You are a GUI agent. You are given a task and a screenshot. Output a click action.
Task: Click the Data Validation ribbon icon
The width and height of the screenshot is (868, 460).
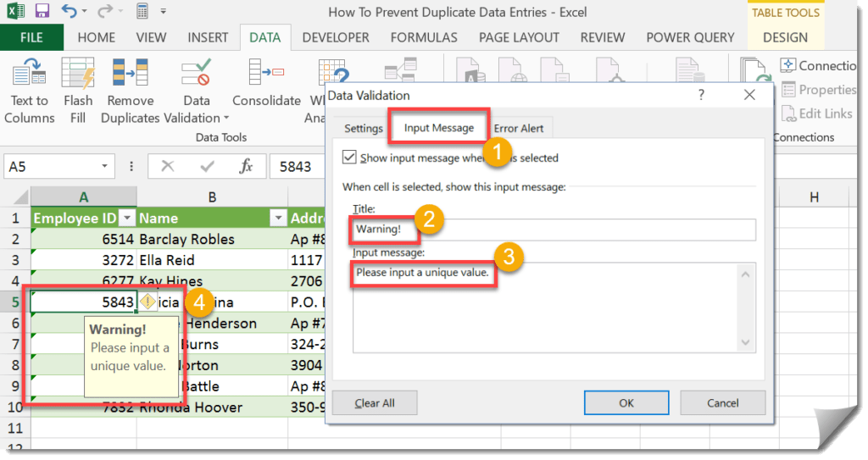tap(196, 73)
